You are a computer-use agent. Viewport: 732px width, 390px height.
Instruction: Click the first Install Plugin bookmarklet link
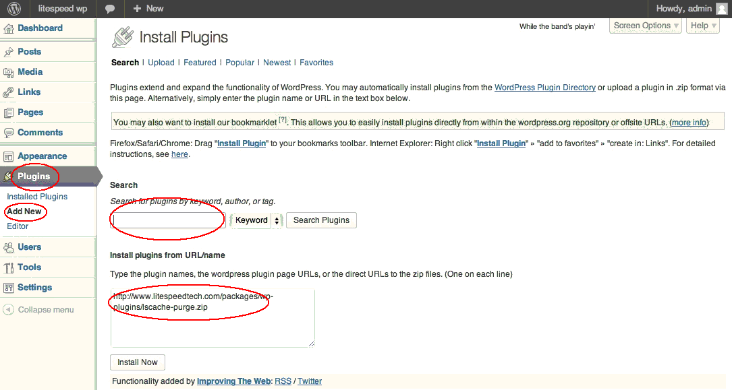point(242,143)
